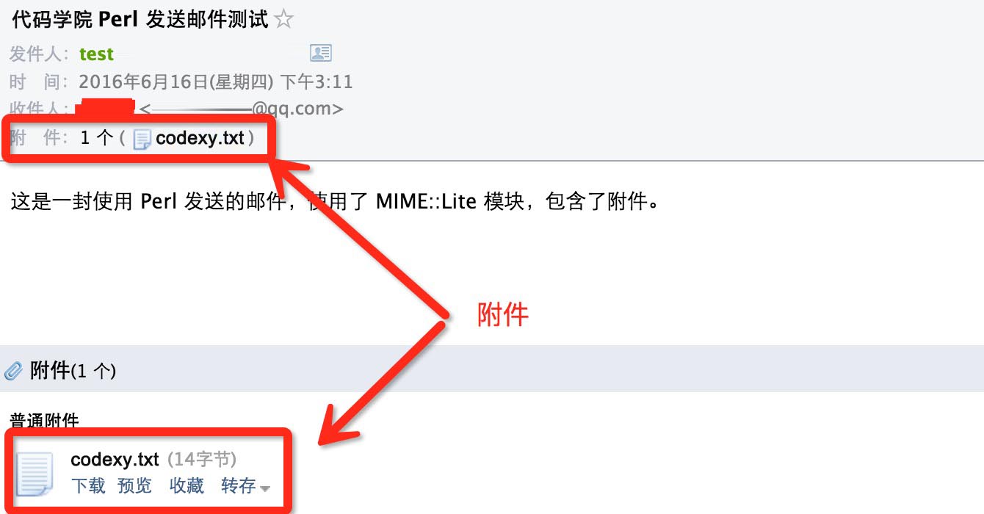Click the sender name test
Screen dimensions: 984x514
[x=96, y=54]
